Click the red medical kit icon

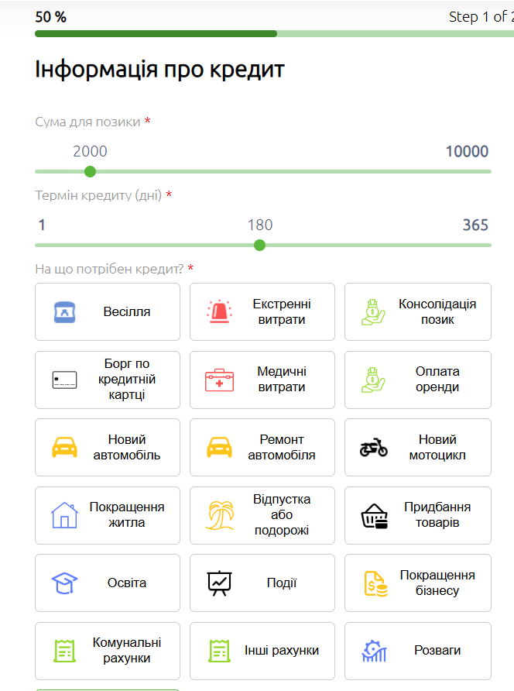(219, 380)
